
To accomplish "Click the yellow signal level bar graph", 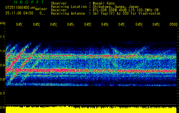I will [x=91, y=109].
